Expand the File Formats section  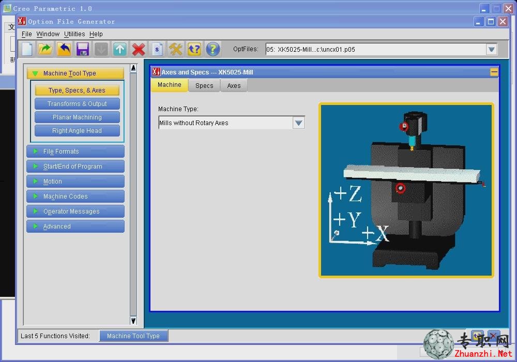coord(75,152)
